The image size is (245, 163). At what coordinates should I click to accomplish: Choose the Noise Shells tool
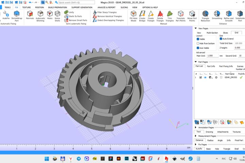click(x=58, y=16)
